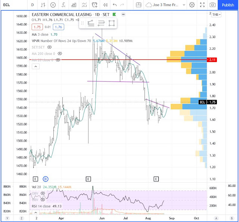This screenshot has height=222, width=239.
Task: Toggle visibility of MA 200 close indicator
Action: click(60, 53)
